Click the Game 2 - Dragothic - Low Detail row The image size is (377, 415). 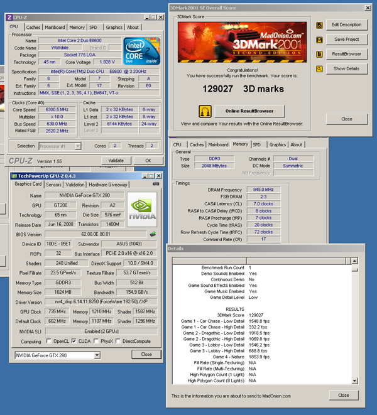226,333
